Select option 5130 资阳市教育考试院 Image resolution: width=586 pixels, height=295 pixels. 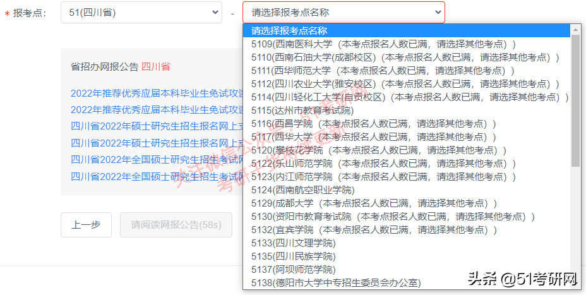(407, 217)
